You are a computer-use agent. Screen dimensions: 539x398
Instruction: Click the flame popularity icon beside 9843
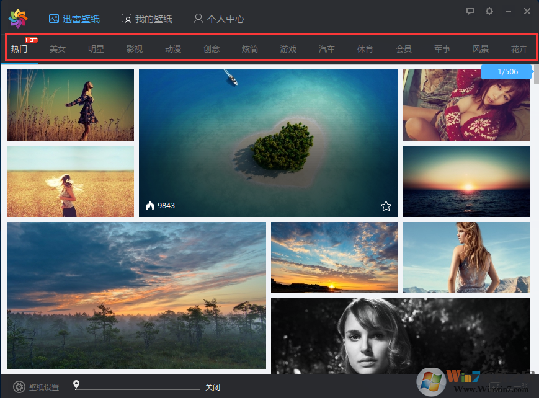(x=149, y=206)
